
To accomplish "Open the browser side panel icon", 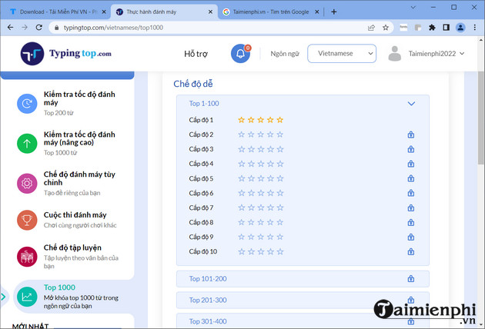I will (x=446, y=28).
